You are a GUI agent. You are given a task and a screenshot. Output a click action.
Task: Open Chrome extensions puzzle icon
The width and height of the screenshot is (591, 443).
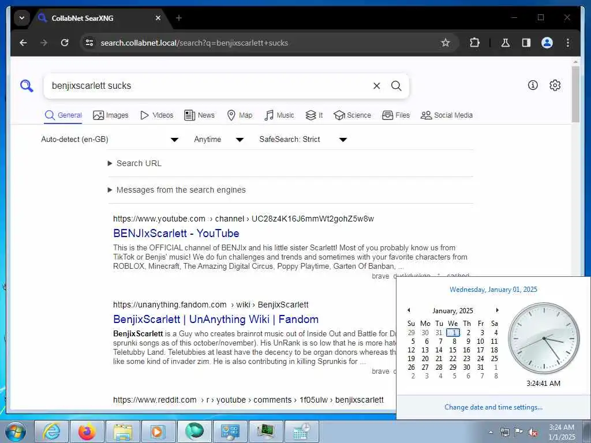474,43
